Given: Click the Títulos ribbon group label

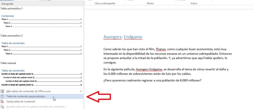Looking at the screenshot, I should pos(150,3).
